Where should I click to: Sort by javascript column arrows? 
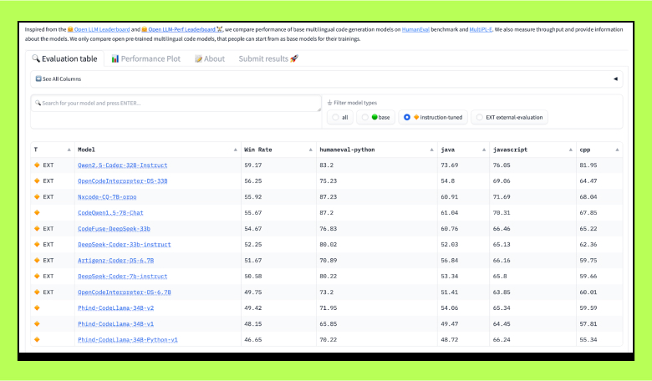(570, 150)
